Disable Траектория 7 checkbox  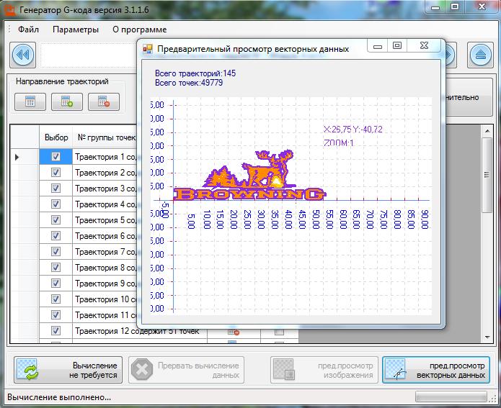[x=56, y=251]
